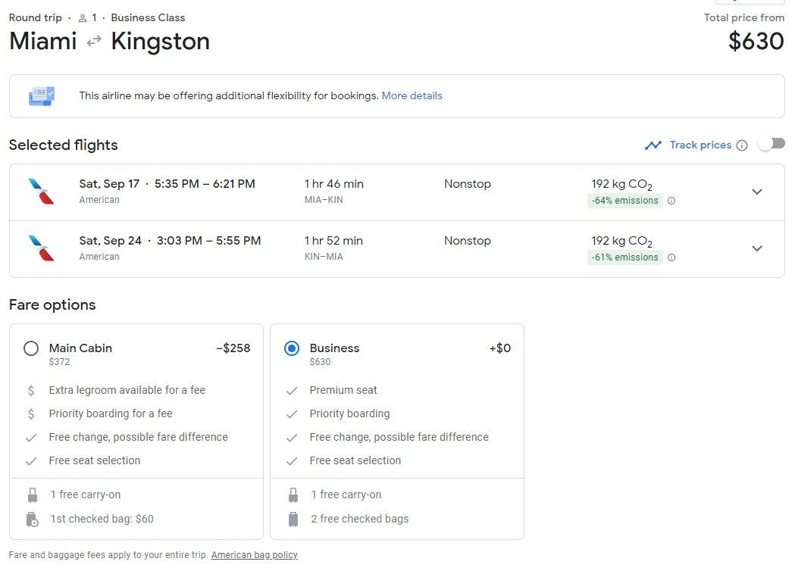The height and width of the screenshot is (571, 792).
Task: Click the passenger count person icon
Action: point(83,18)
